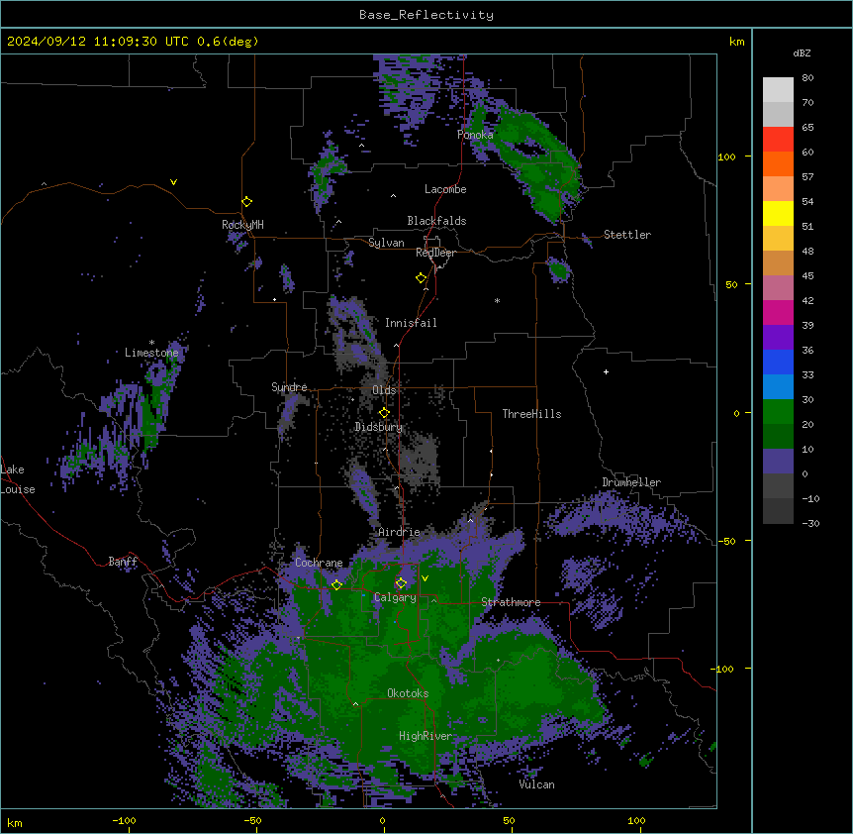
Task: Select the white asterisk above Limestone
Action: pos(151,343)
